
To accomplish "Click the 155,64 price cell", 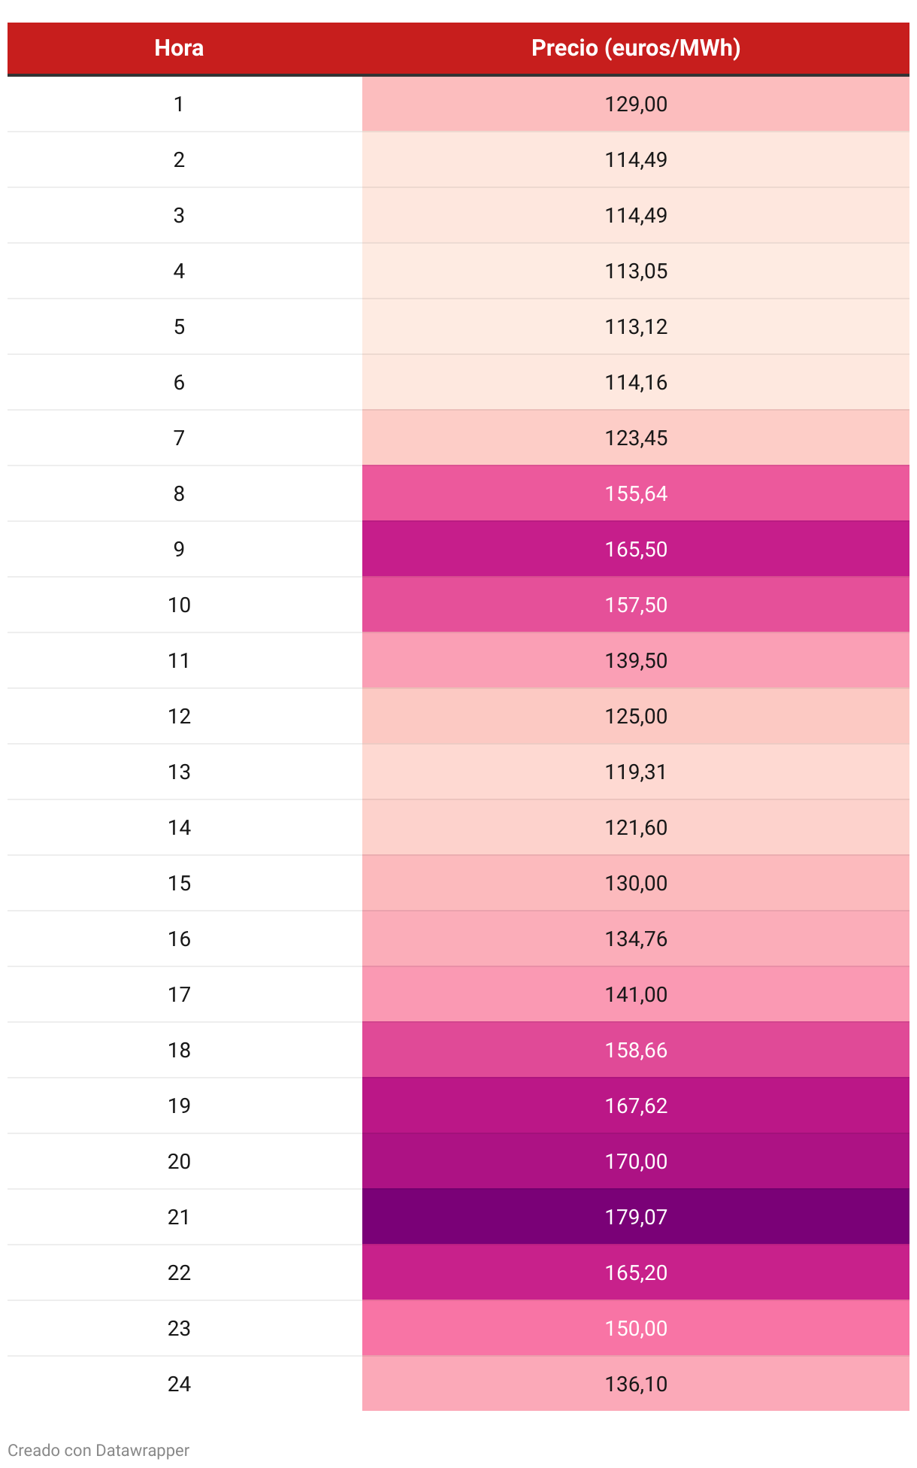I will (x=635, y=493).
